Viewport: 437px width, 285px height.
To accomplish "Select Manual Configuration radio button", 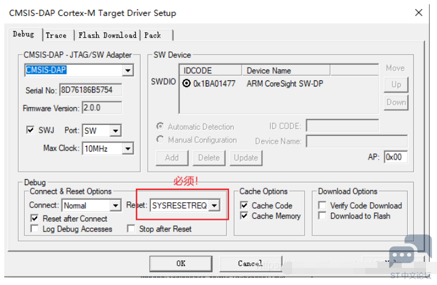I will click(x=160, y=139).
